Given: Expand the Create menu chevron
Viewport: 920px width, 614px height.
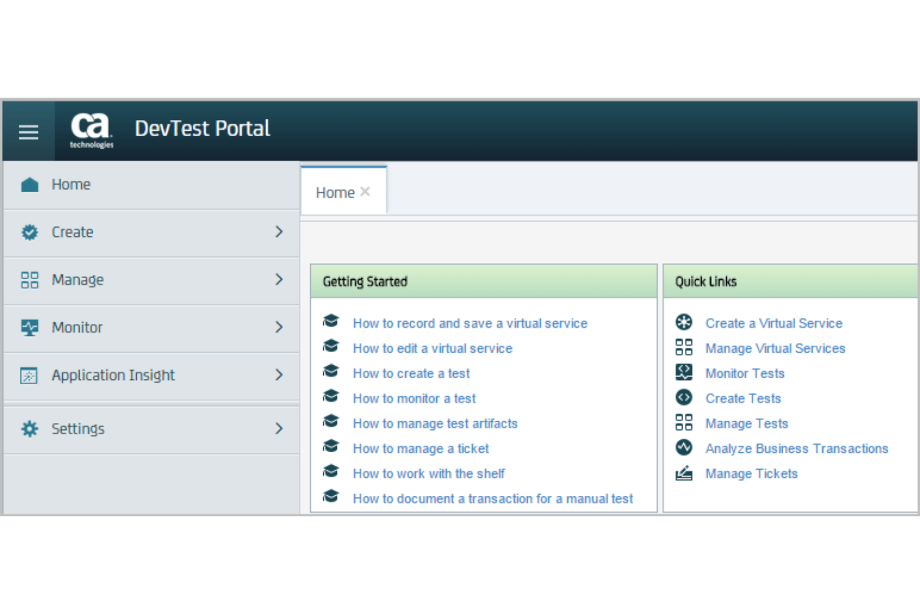Looking at the screenshot, I should [x=278, y=232].
